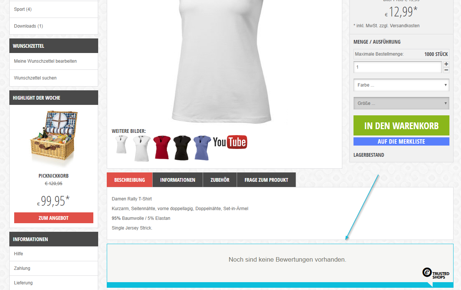
Task: Select the white v-neck shirt thumbnail
Action: pos(142,148)
